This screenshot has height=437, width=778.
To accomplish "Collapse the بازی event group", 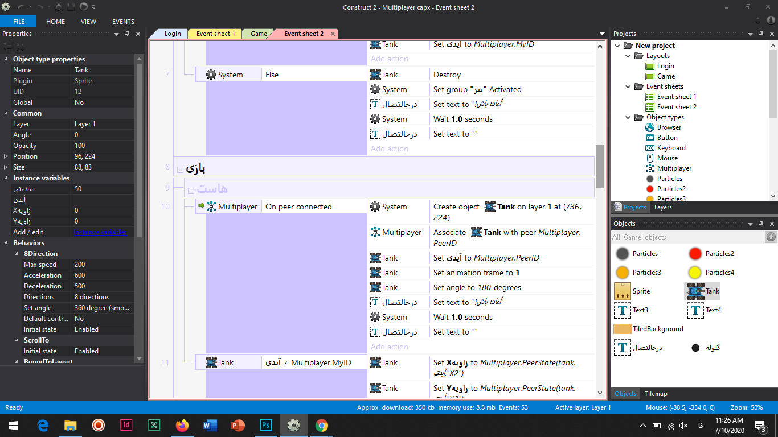I will (180, 170).
